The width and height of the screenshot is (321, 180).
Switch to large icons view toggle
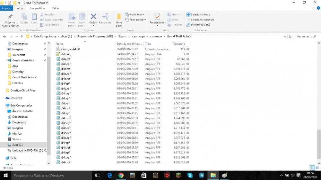(317, 168)
